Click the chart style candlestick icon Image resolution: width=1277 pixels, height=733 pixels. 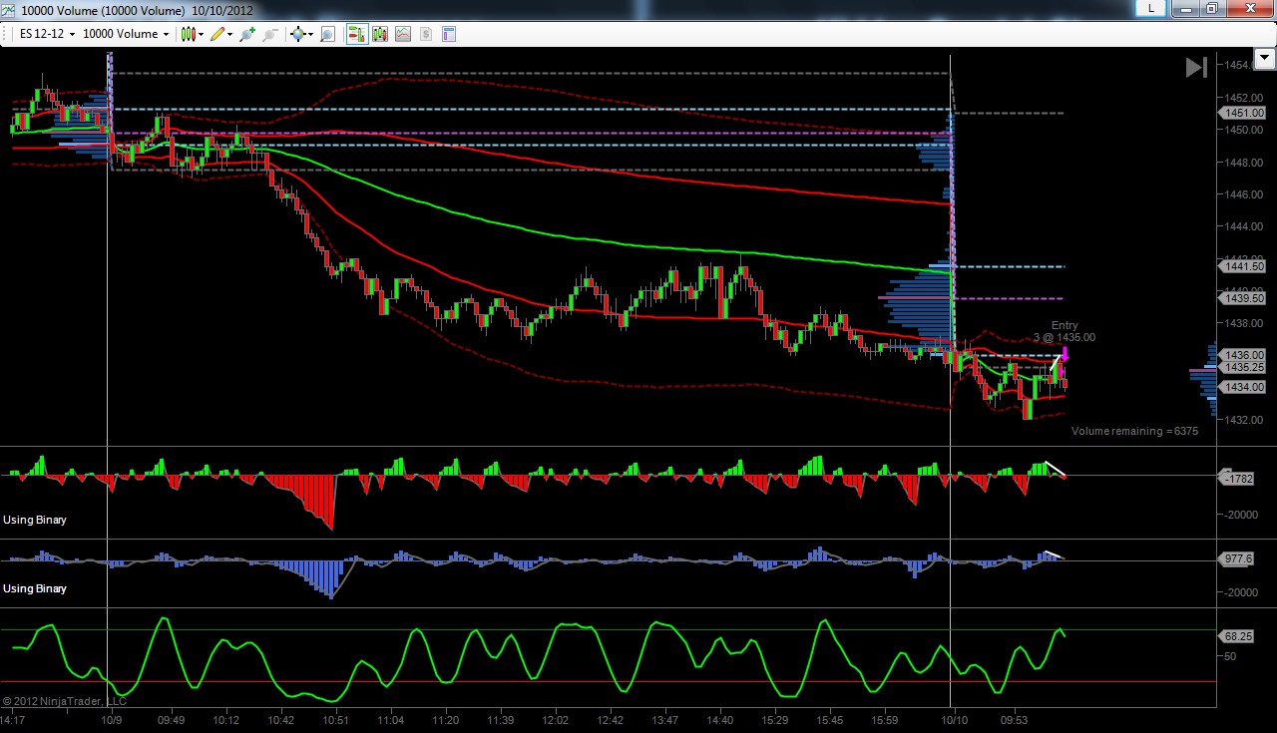pyautogui.click(x=188, y=34)
